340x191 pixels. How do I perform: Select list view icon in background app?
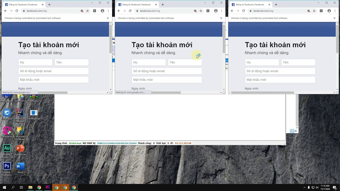pyautogui.click(x=292, y=131)
